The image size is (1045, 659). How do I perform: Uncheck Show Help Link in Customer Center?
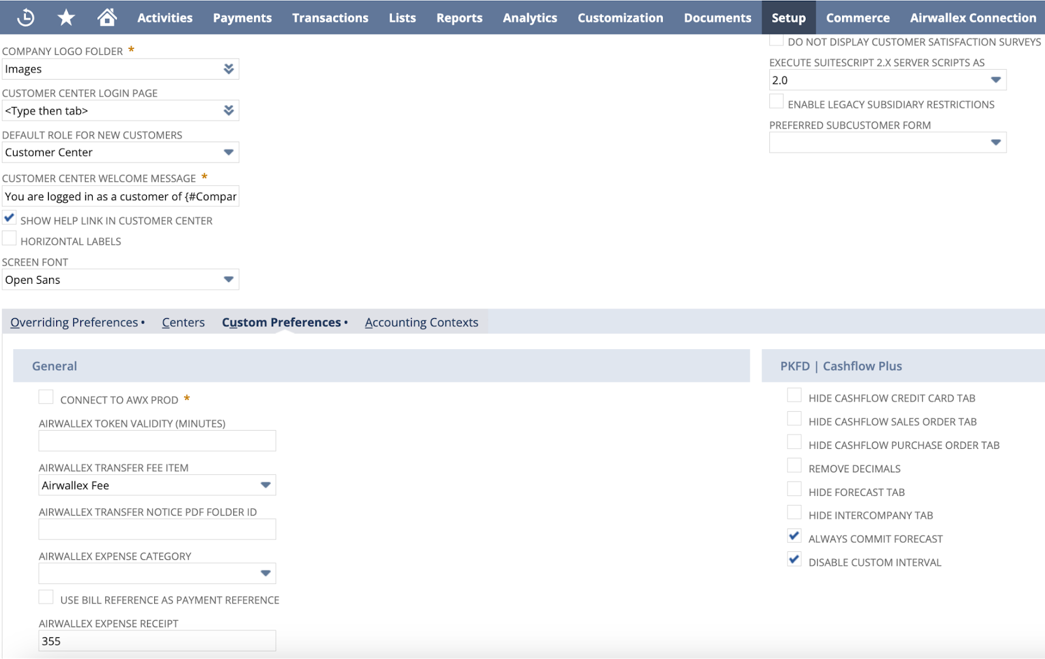[x=9, y=217]
